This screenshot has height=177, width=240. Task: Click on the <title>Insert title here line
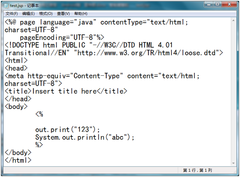click(x=66, y=91)
